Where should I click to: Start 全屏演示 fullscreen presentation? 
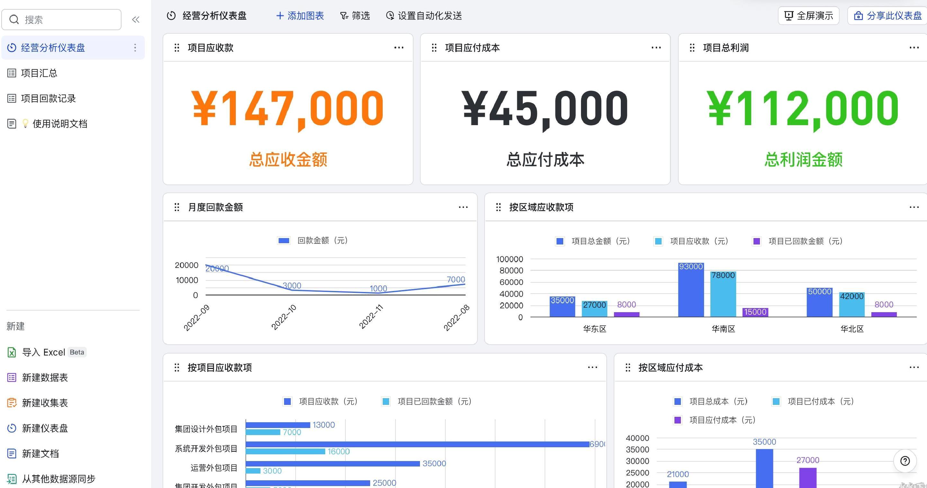coord(808,16)
